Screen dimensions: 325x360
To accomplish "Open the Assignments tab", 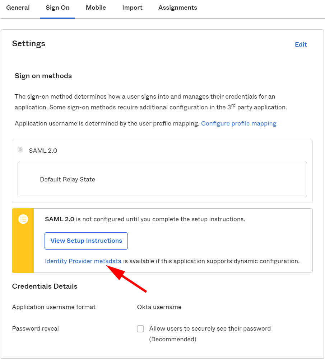I will [x=177, y=8].
